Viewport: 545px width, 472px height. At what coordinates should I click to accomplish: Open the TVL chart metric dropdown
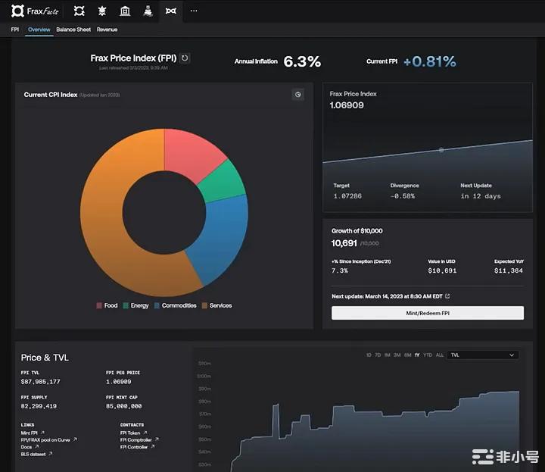483,355
